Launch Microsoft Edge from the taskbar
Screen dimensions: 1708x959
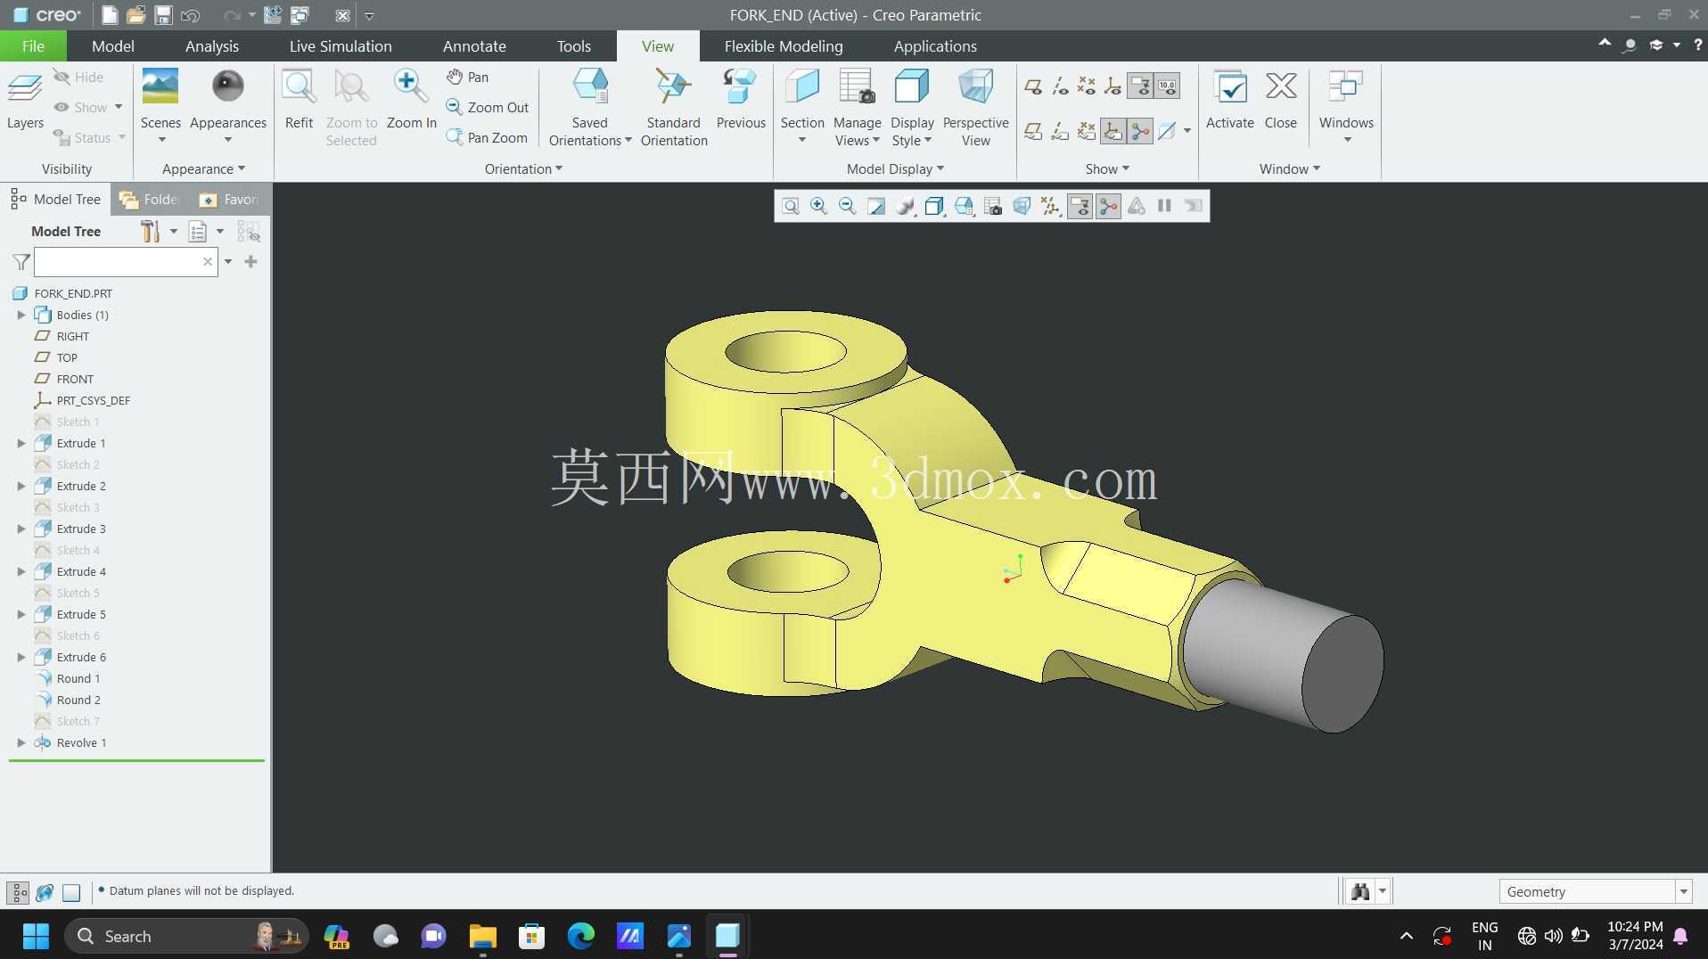[580, 936]
